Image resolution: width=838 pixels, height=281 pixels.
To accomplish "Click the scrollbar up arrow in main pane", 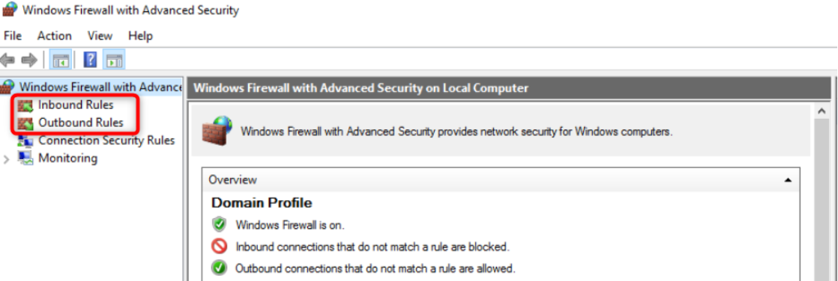I will tap(822, 111).
